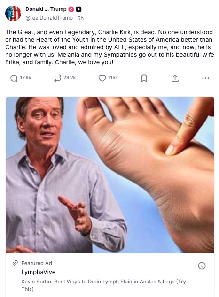219x297 pixels.
Task: Click the 115k likes count
Action: [x=113, y=78]
